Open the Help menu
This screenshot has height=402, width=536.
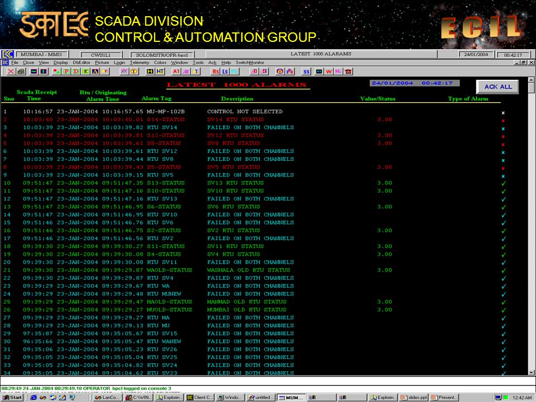point(226,63)
